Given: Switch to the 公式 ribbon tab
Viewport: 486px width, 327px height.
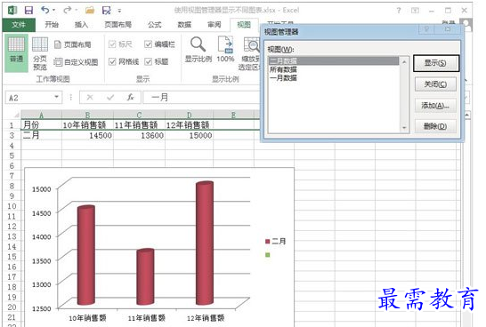Looking at the screenshot, I should pos(155,25).
